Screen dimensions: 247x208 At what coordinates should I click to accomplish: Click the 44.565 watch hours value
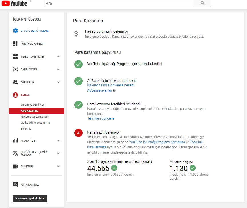pyautogui.click(x=98, y=168)
